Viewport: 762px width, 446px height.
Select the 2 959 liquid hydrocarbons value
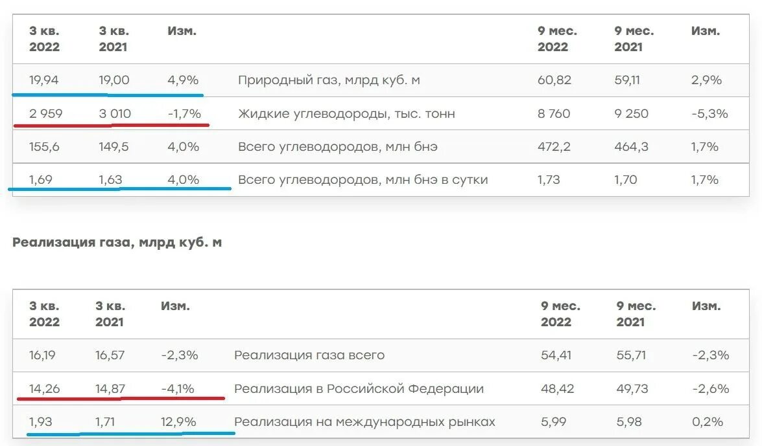click(x=46, y=114)
